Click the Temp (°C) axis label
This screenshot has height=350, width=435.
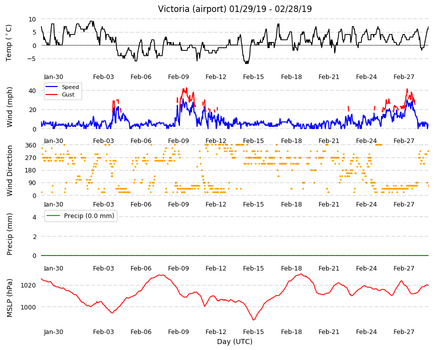pos(9,43)
